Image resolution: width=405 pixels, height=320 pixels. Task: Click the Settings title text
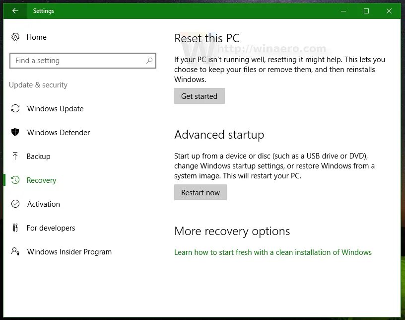[43, 11]
